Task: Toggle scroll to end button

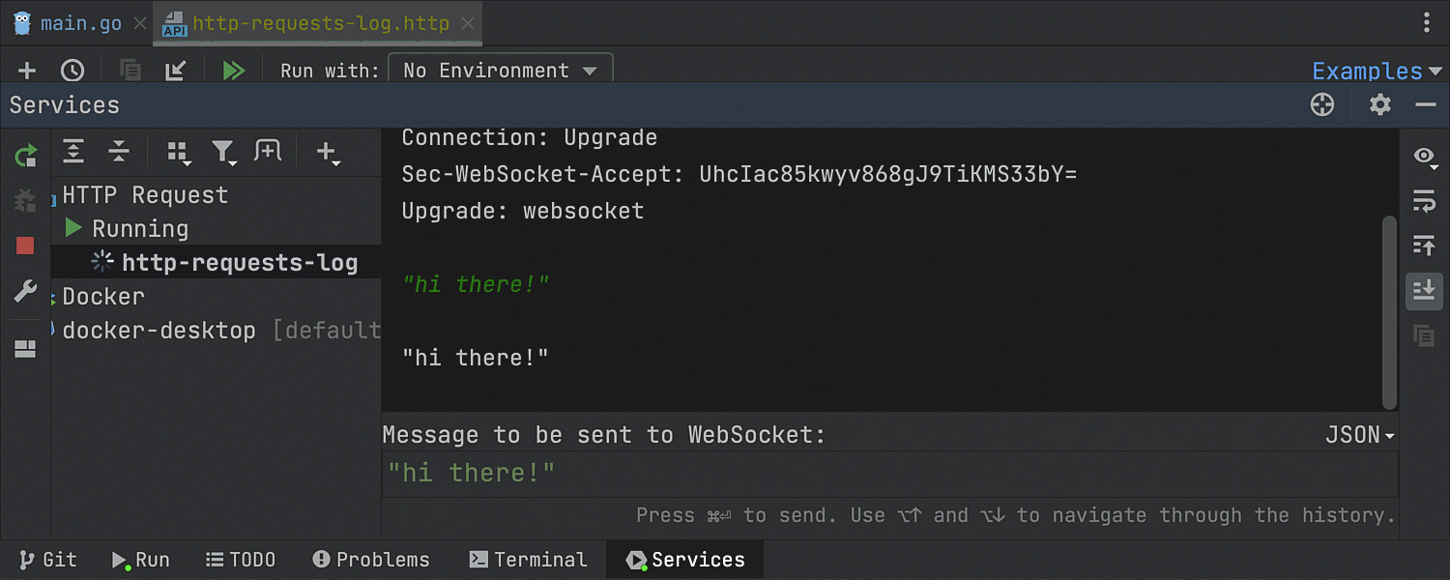Action: click(x=1423, y=290)
